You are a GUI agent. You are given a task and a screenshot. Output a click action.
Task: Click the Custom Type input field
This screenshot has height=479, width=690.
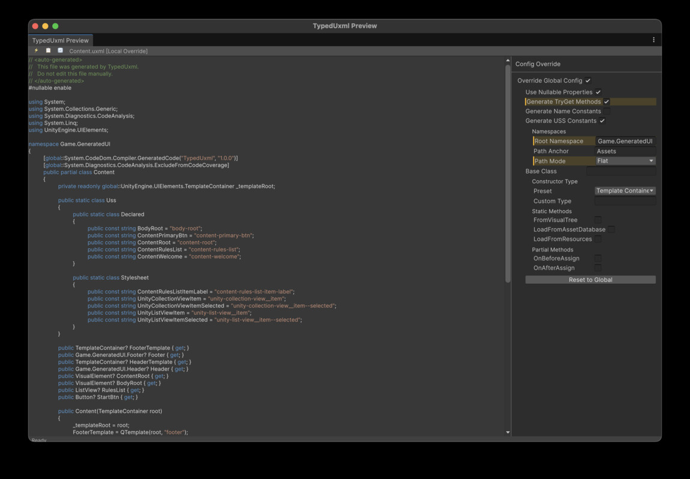[x=625, y=201]
